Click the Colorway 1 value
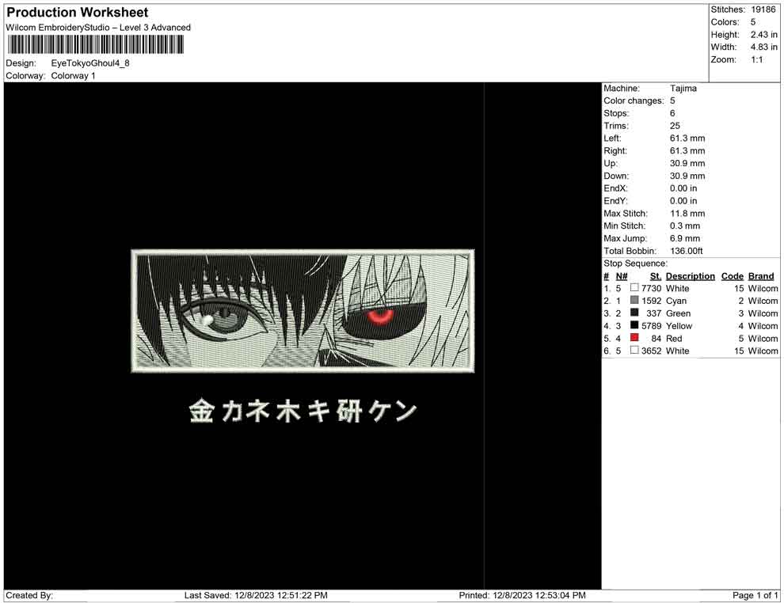The image size is (784, 603). coord(73,76)
